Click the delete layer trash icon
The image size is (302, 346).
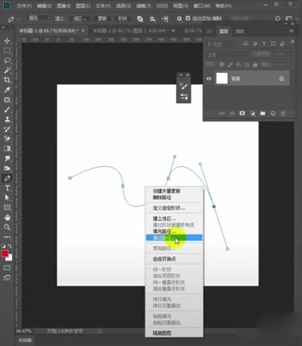click(x=283, y=114)
